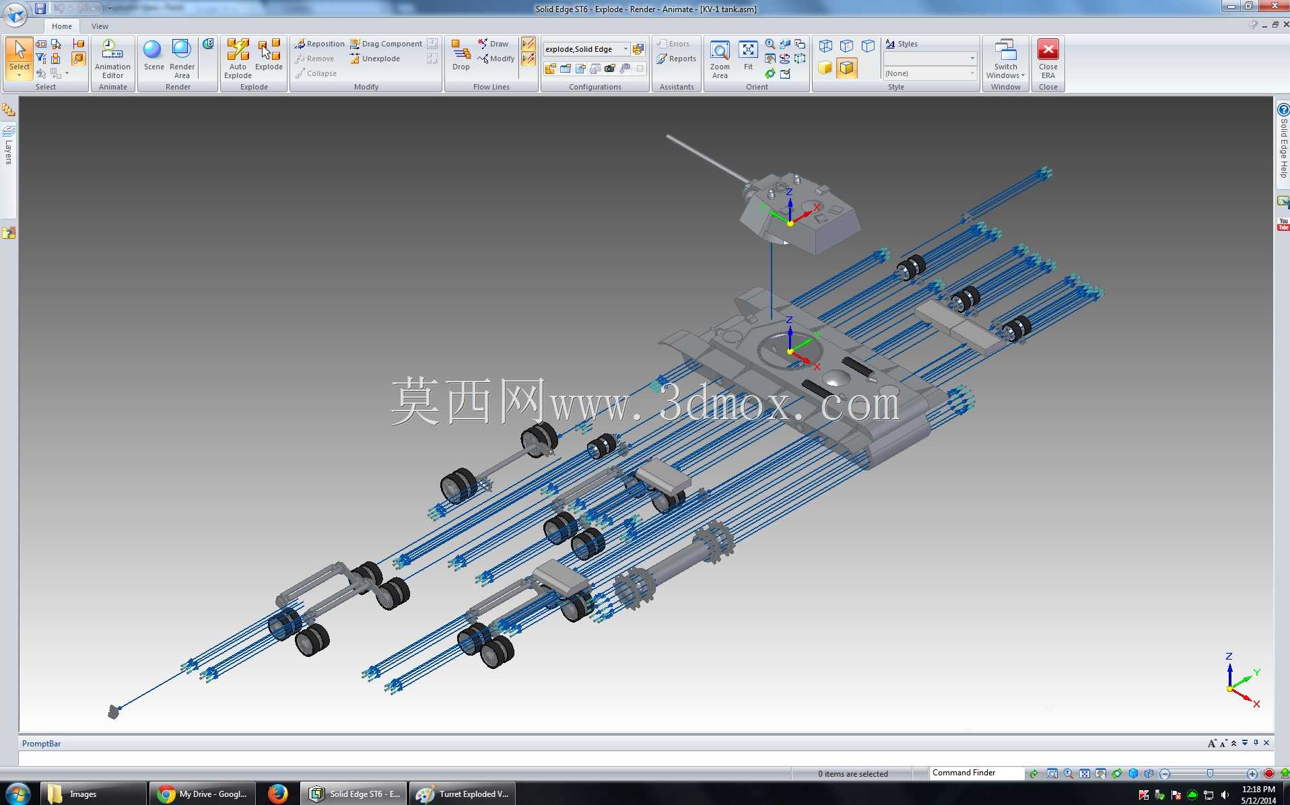The width and height of the screenshot is (1290, 805).
Task: Toggle Shaded with Visible Edges style
Action: (847, 67)
